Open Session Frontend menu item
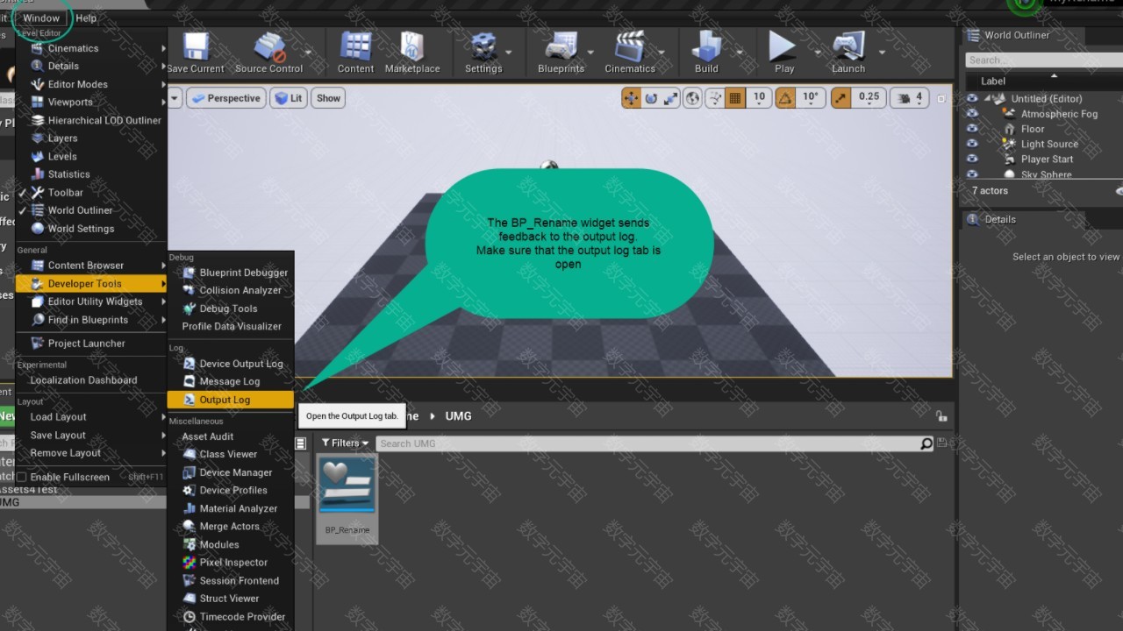Viewport: 1123px width, 631px height. pos(230,580)
